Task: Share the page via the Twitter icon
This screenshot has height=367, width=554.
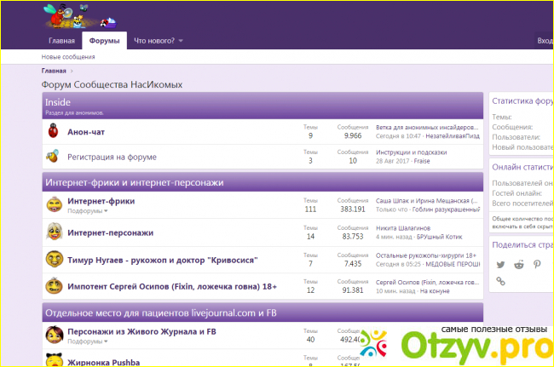Action: (500, 265)
